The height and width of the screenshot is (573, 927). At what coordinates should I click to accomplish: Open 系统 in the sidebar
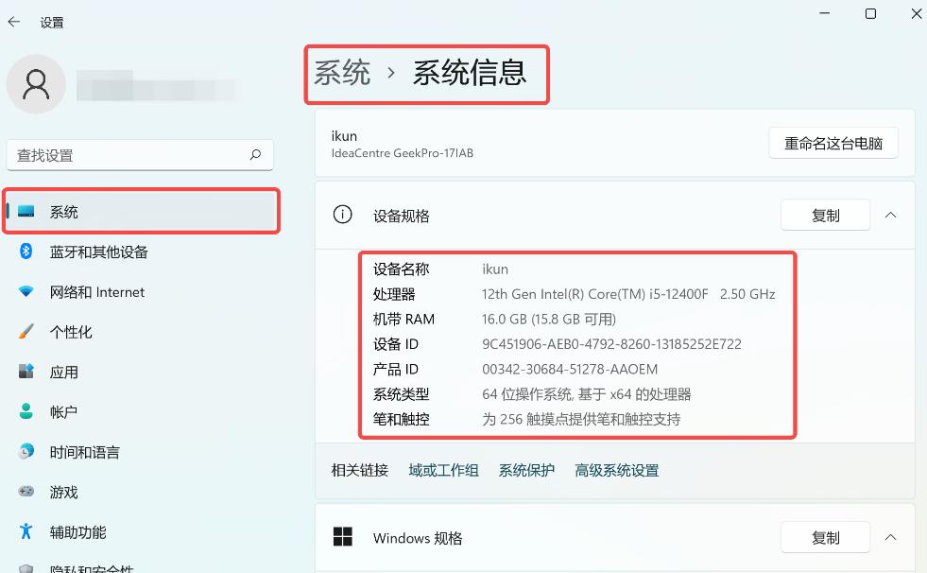[x=141, y=211]
